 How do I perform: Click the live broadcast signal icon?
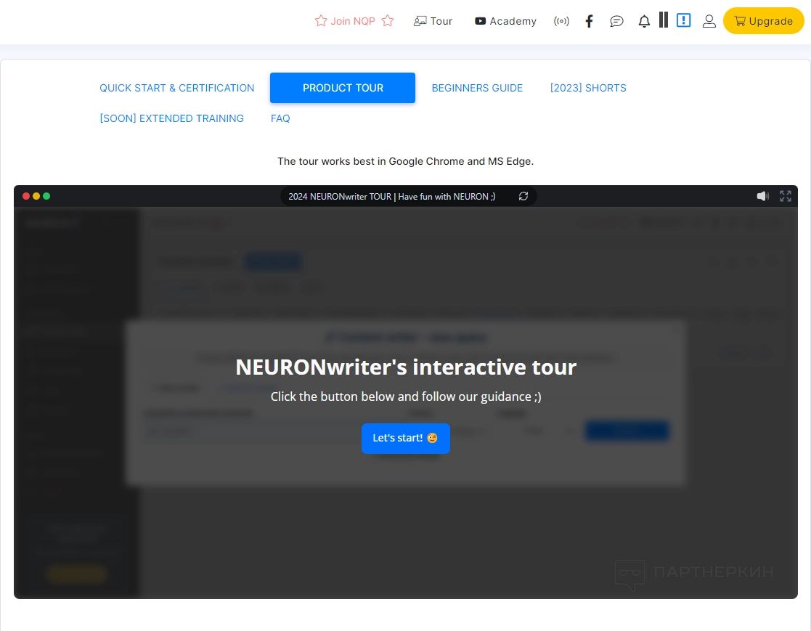coord(561,21)
